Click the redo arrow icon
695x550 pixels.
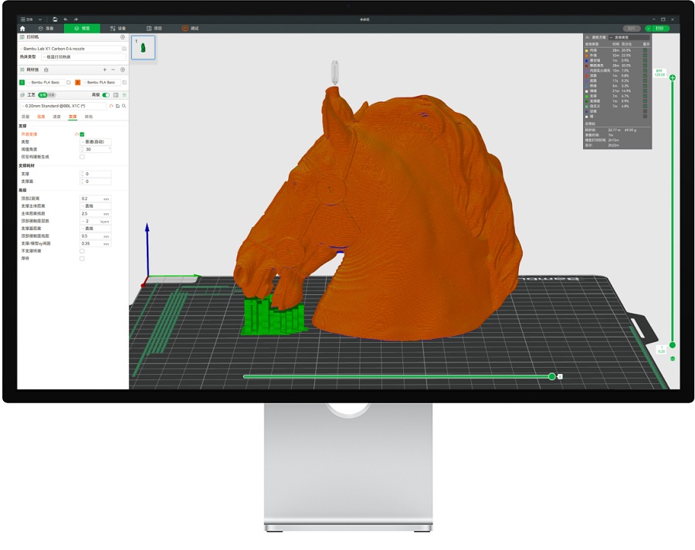click(x=76, y=19)
